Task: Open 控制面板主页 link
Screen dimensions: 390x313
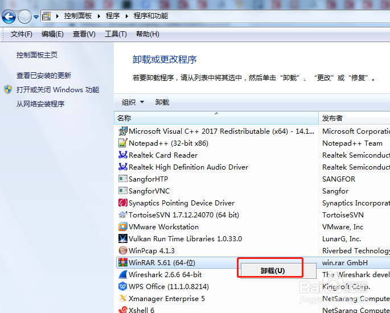Action: pyautogui.click(x=37, y=55)
